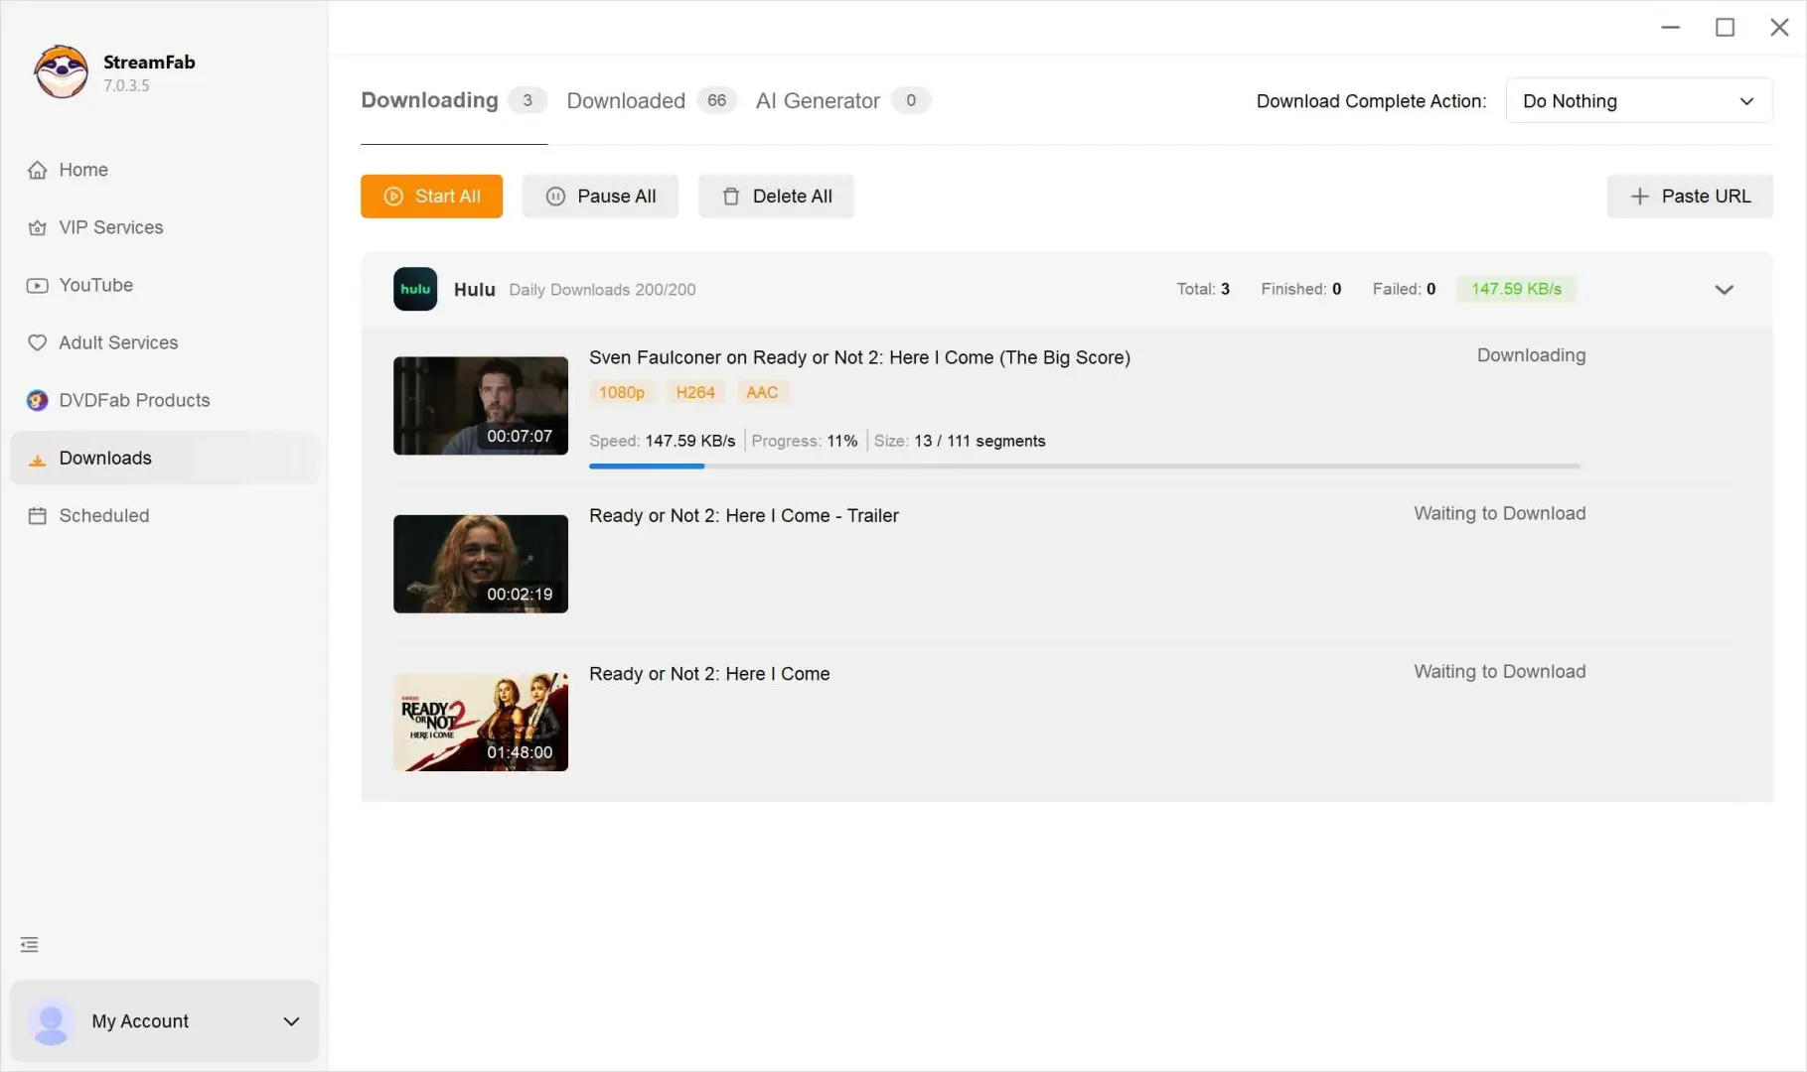Start all downloads
This screenshot has height=1072, width=1807.
(431, 197)
